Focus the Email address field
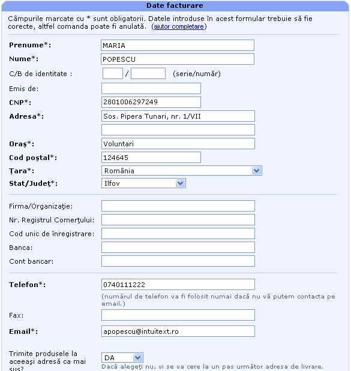 pyautogui.click(x=178, y=331)
